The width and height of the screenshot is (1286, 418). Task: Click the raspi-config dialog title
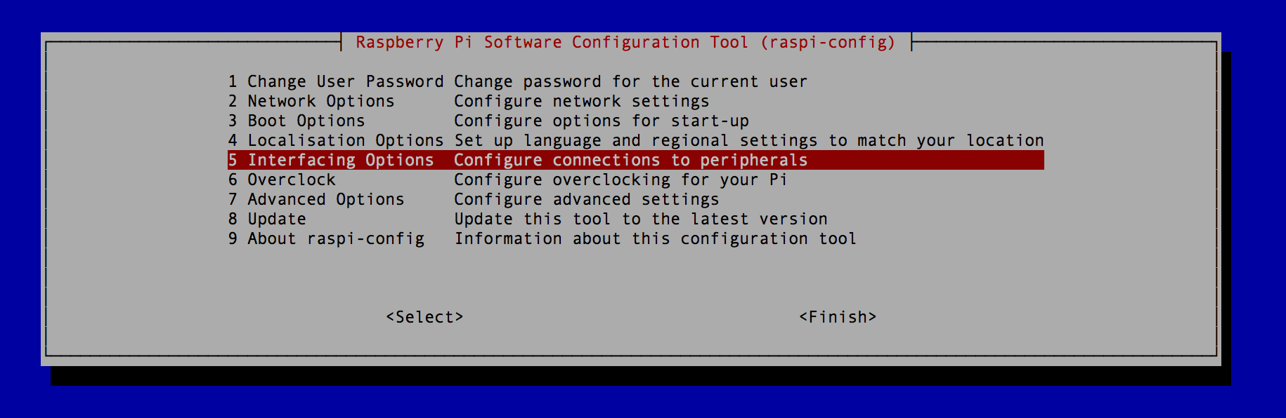pos(625,43)
